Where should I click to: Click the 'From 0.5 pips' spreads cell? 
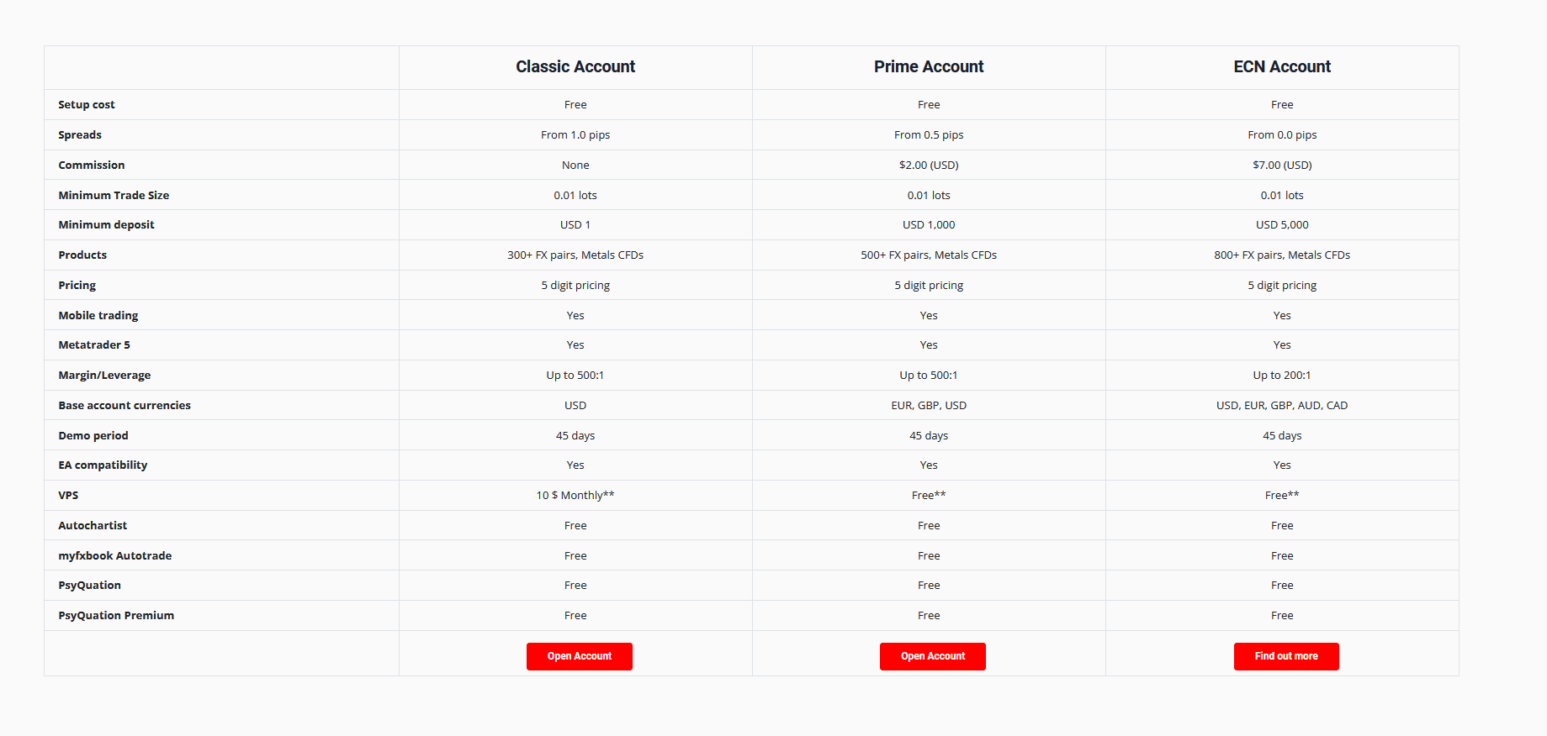(x=929, y=134)
